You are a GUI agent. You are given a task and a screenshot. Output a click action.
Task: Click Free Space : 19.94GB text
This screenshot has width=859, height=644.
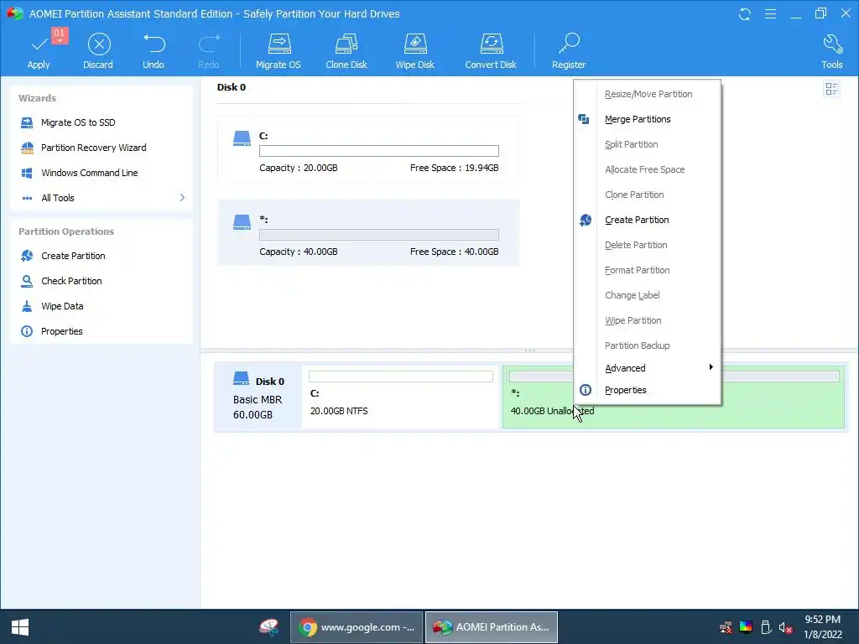coord(454,168)
